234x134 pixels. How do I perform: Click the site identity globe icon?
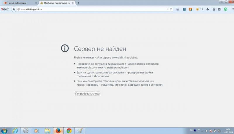point(18,9)
